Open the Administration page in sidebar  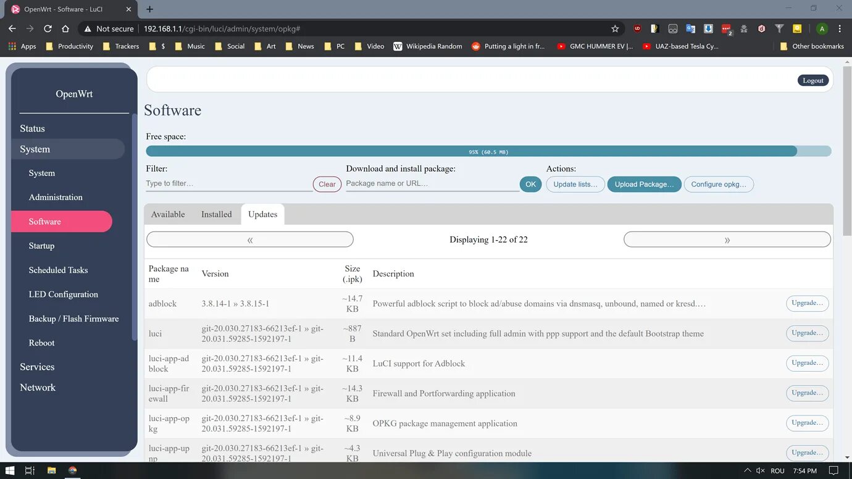pos(56,198)
